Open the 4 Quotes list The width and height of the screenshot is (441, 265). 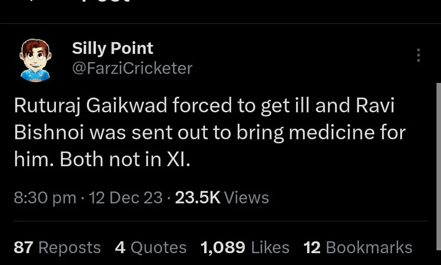pyautogui.click(x=151, y=247)
